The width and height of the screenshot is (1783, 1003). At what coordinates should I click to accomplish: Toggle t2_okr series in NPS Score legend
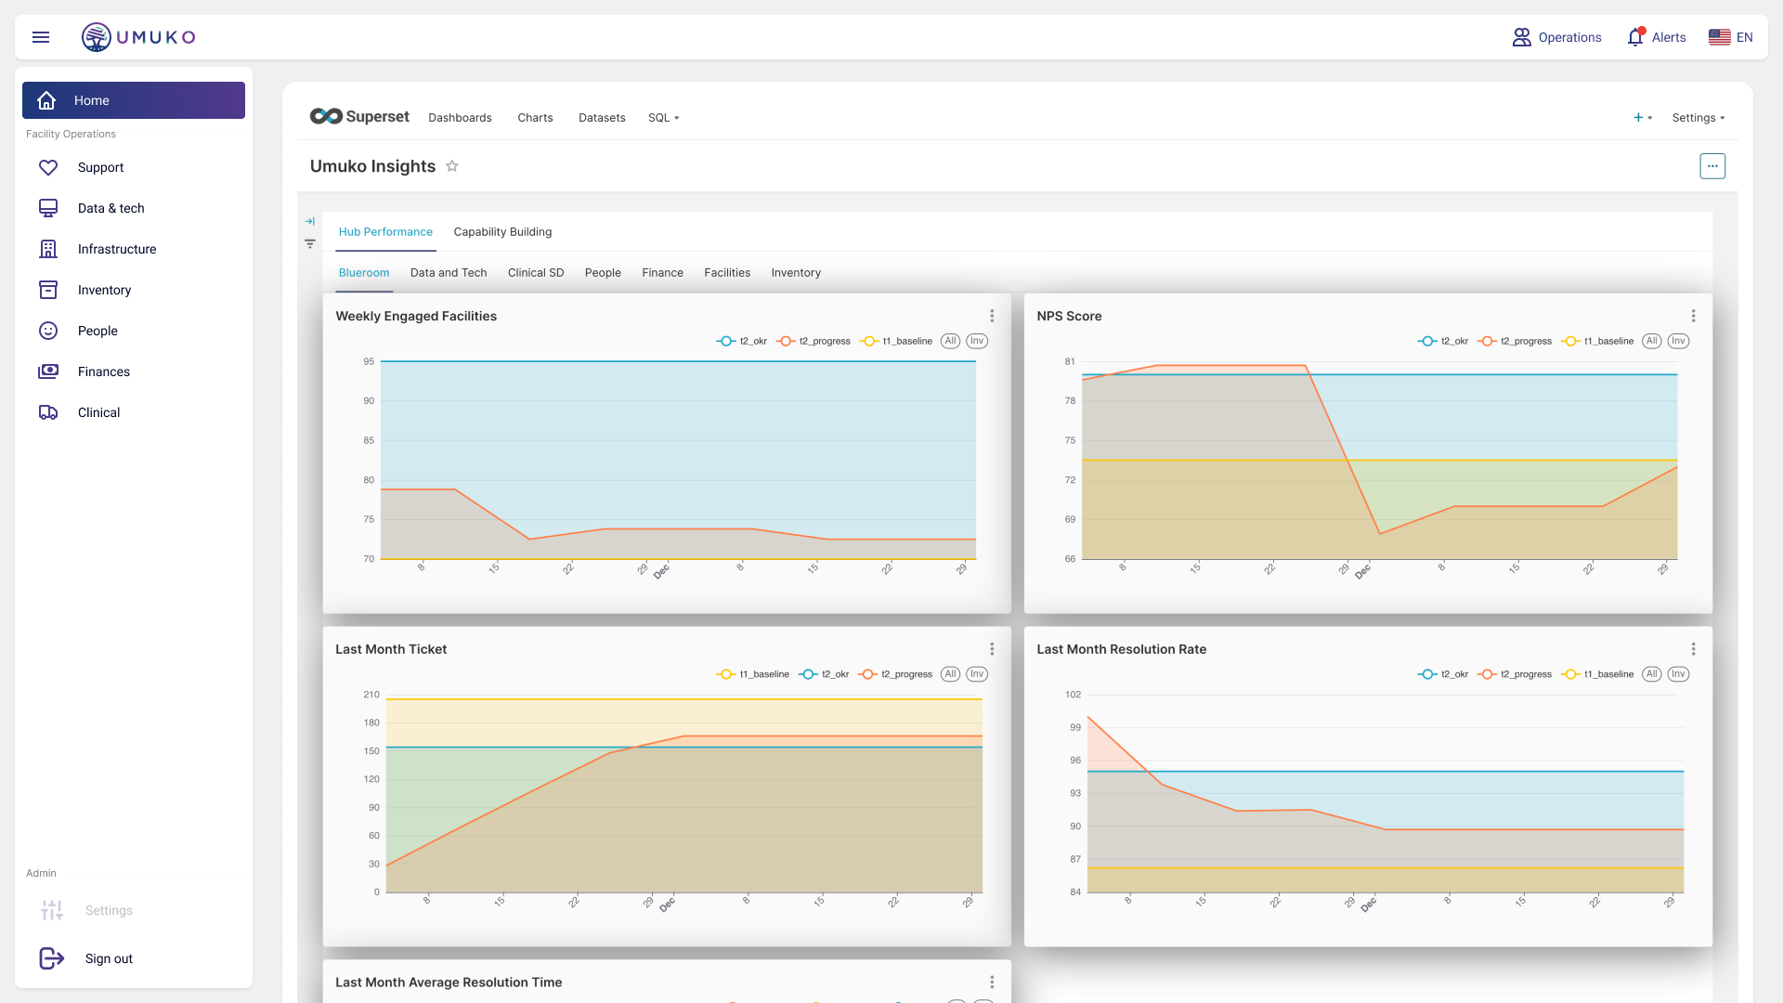pos(1443,341)
